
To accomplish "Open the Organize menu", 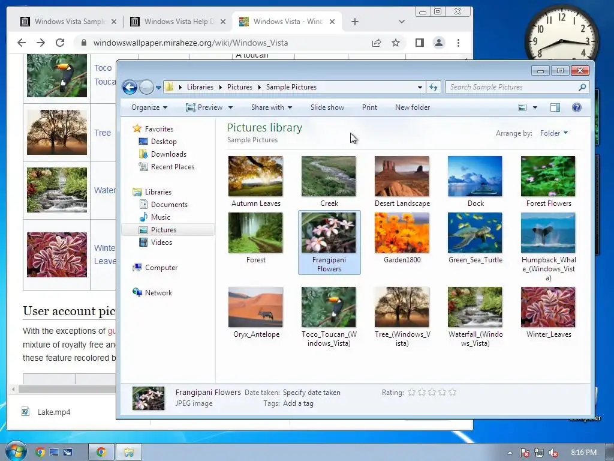I will 149,107.
